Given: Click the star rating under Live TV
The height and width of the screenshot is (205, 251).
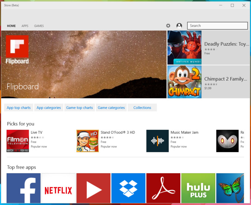Looking at the screenshot, I should click(37, 137).
